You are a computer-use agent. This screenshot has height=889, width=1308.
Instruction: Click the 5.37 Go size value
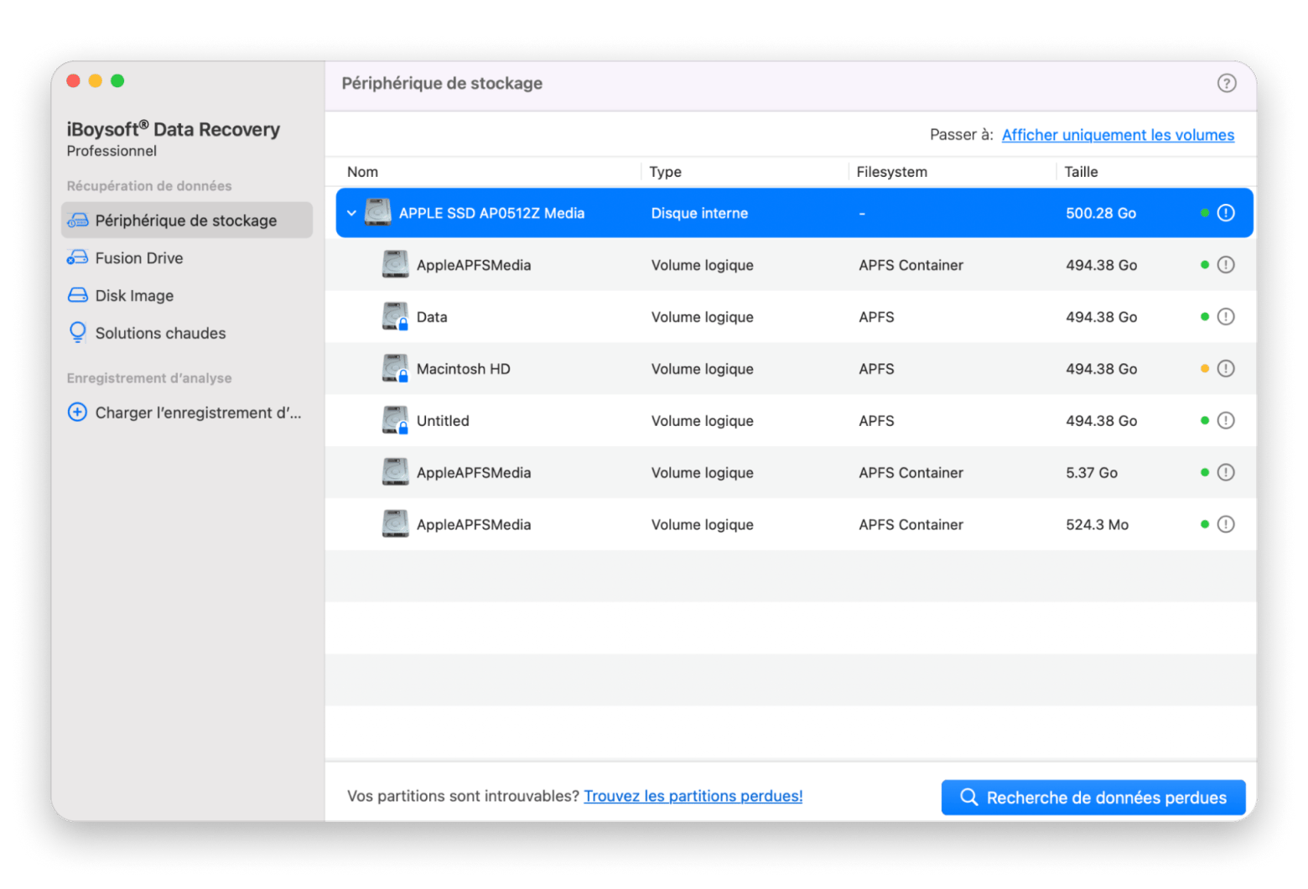[1092, 473]
